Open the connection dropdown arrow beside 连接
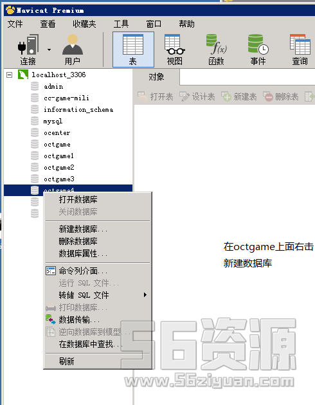 pyautogui.click(x=49, y=50)
